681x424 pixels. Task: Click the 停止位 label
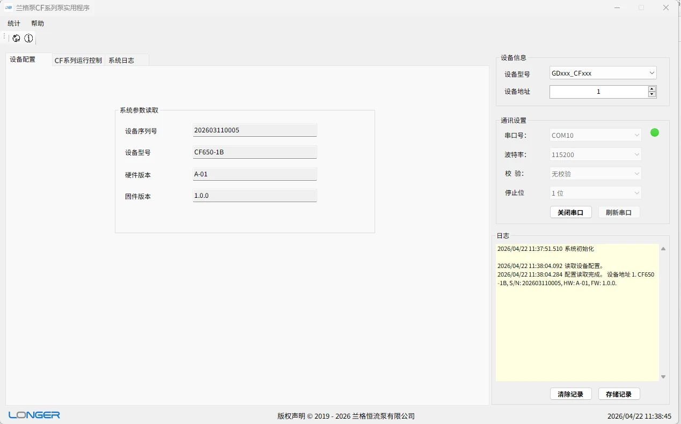[x=515, y=193]
